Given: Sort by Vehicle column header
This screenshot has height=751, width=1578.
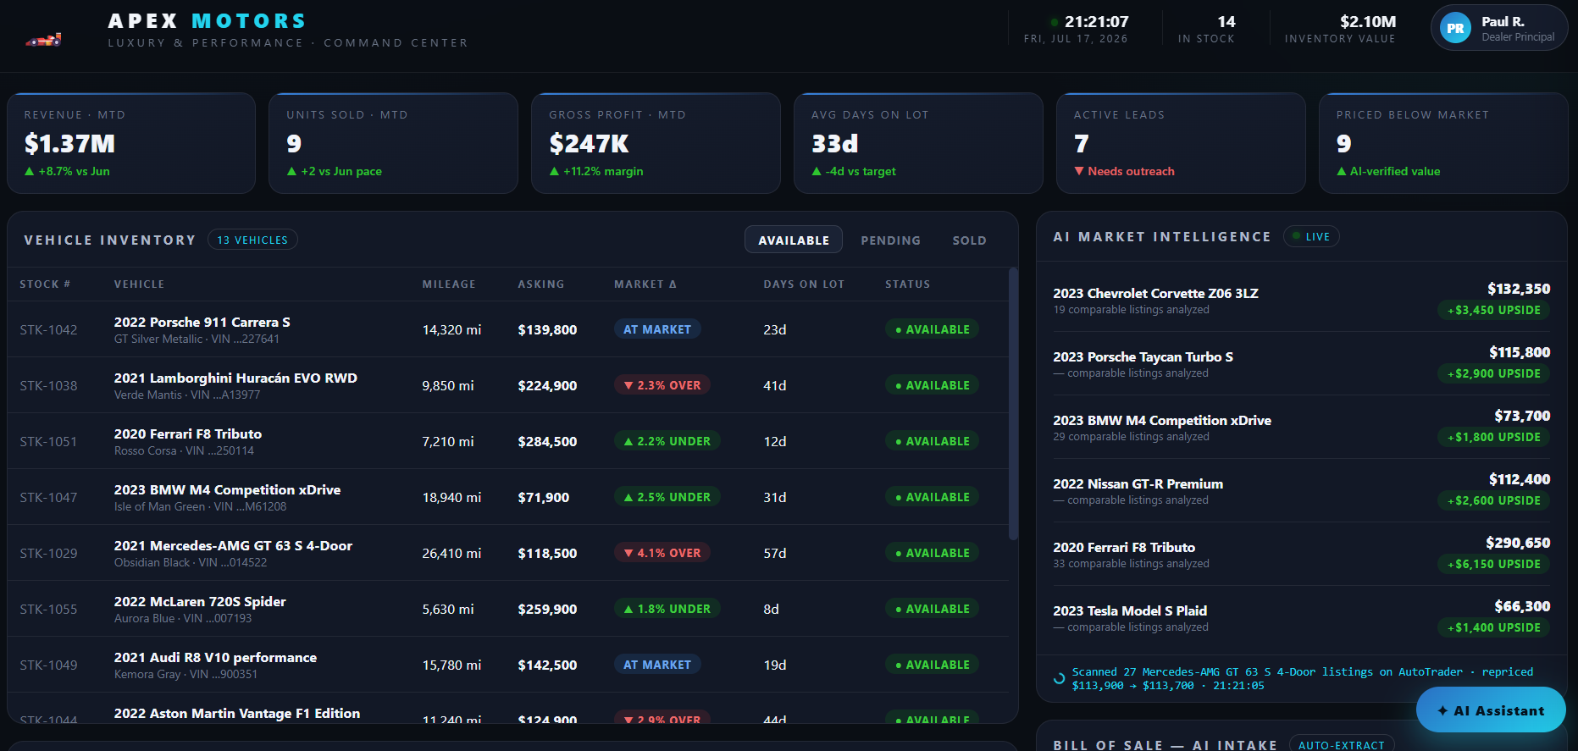Looking at the screenshot, I should (139, 284).
